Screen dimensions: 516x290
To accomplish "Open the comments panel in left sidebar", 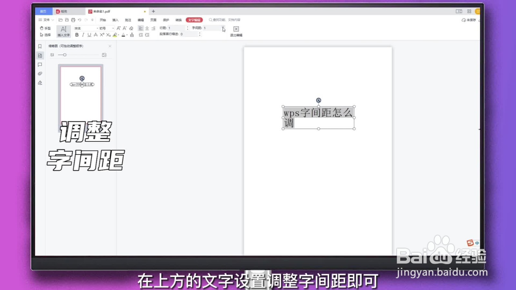I will tap(40, 65).
